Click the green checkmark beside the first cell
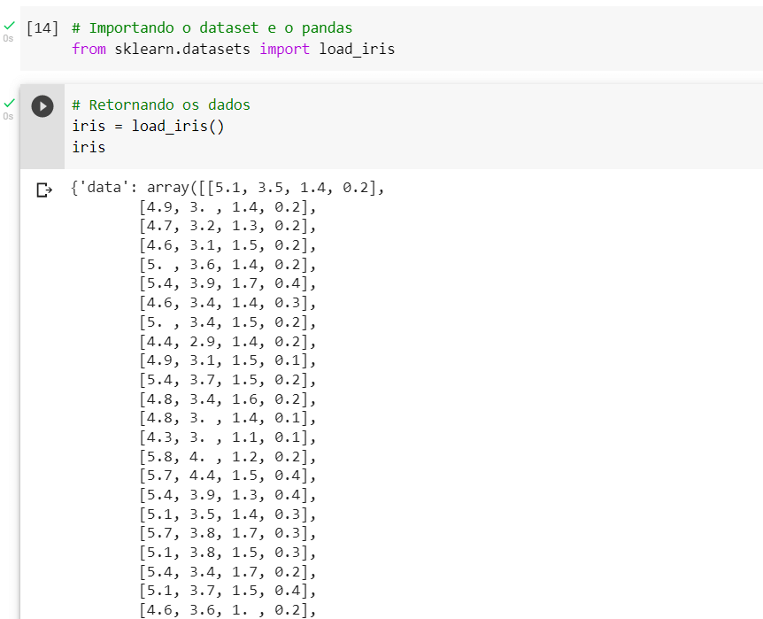The image size is (763, 619). point(8,24)
